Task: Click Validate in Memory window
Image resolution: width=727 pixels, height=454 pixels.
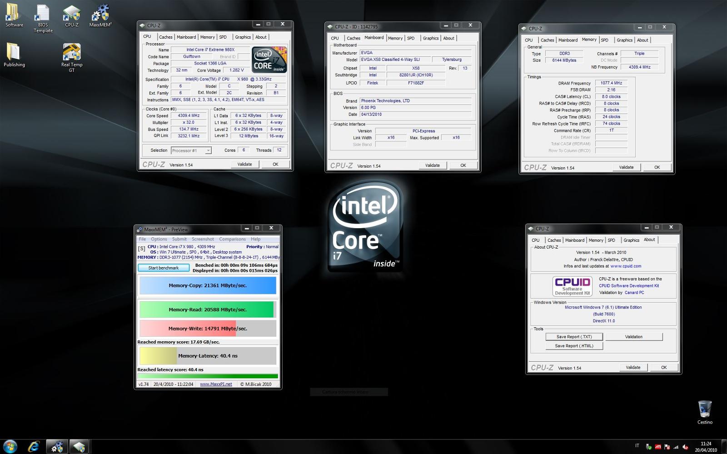Action: point(626,167)
